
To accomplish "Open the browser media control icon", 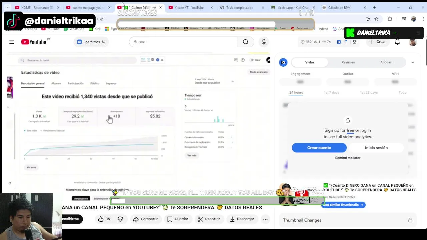I will pos(404,19).
